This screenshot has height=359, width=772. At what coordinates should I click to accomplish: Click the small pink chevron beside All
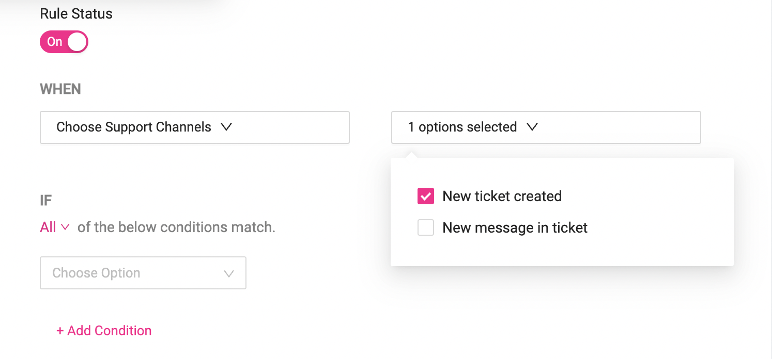tap(65, 227)
